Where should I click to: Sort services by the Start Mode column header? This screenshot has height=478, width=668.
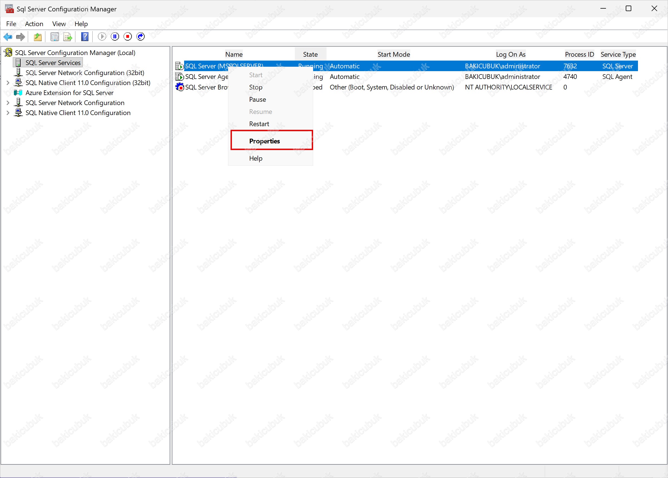pos(394,54)
